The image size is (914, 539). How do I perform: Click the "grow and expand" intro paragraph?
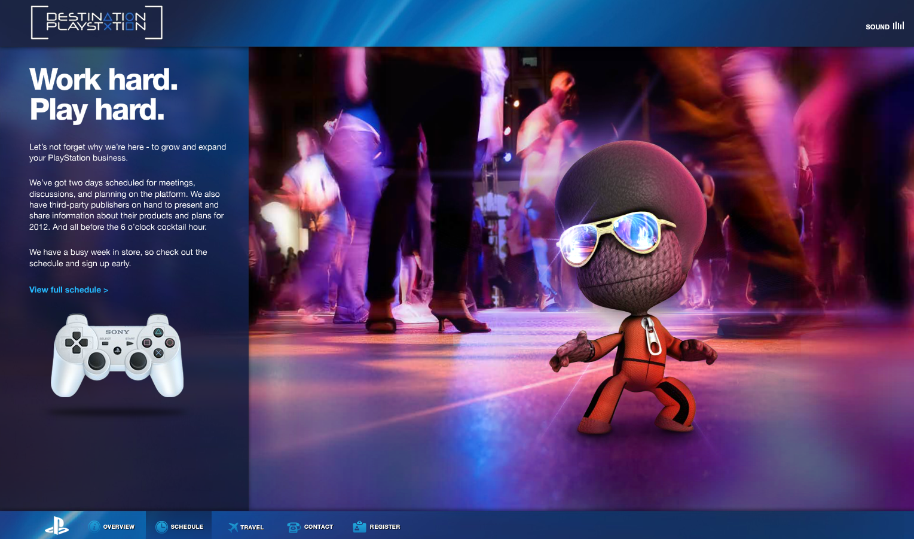point(128,152)
